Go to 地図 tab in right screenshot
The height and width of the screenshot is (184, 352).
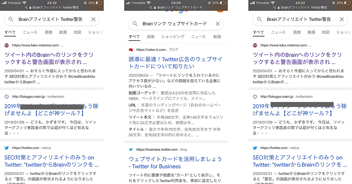[326, 32]
